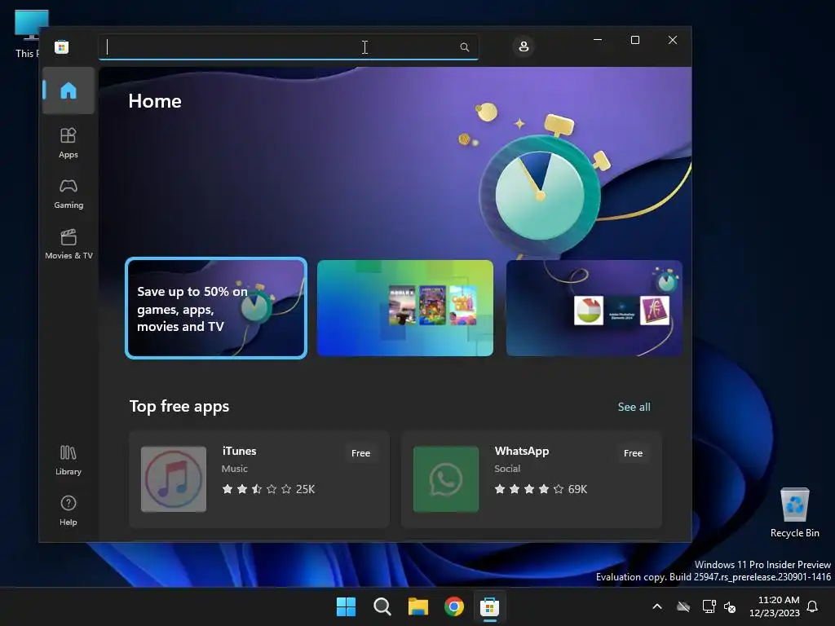
Task: Click the Social category under WhatsApp
Action: coord(507,469)
